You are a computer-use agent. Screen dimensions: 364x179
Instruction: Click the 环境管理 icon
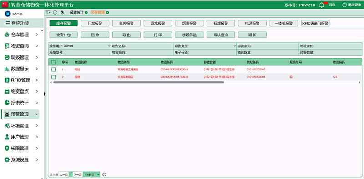[x=7, y=125]
